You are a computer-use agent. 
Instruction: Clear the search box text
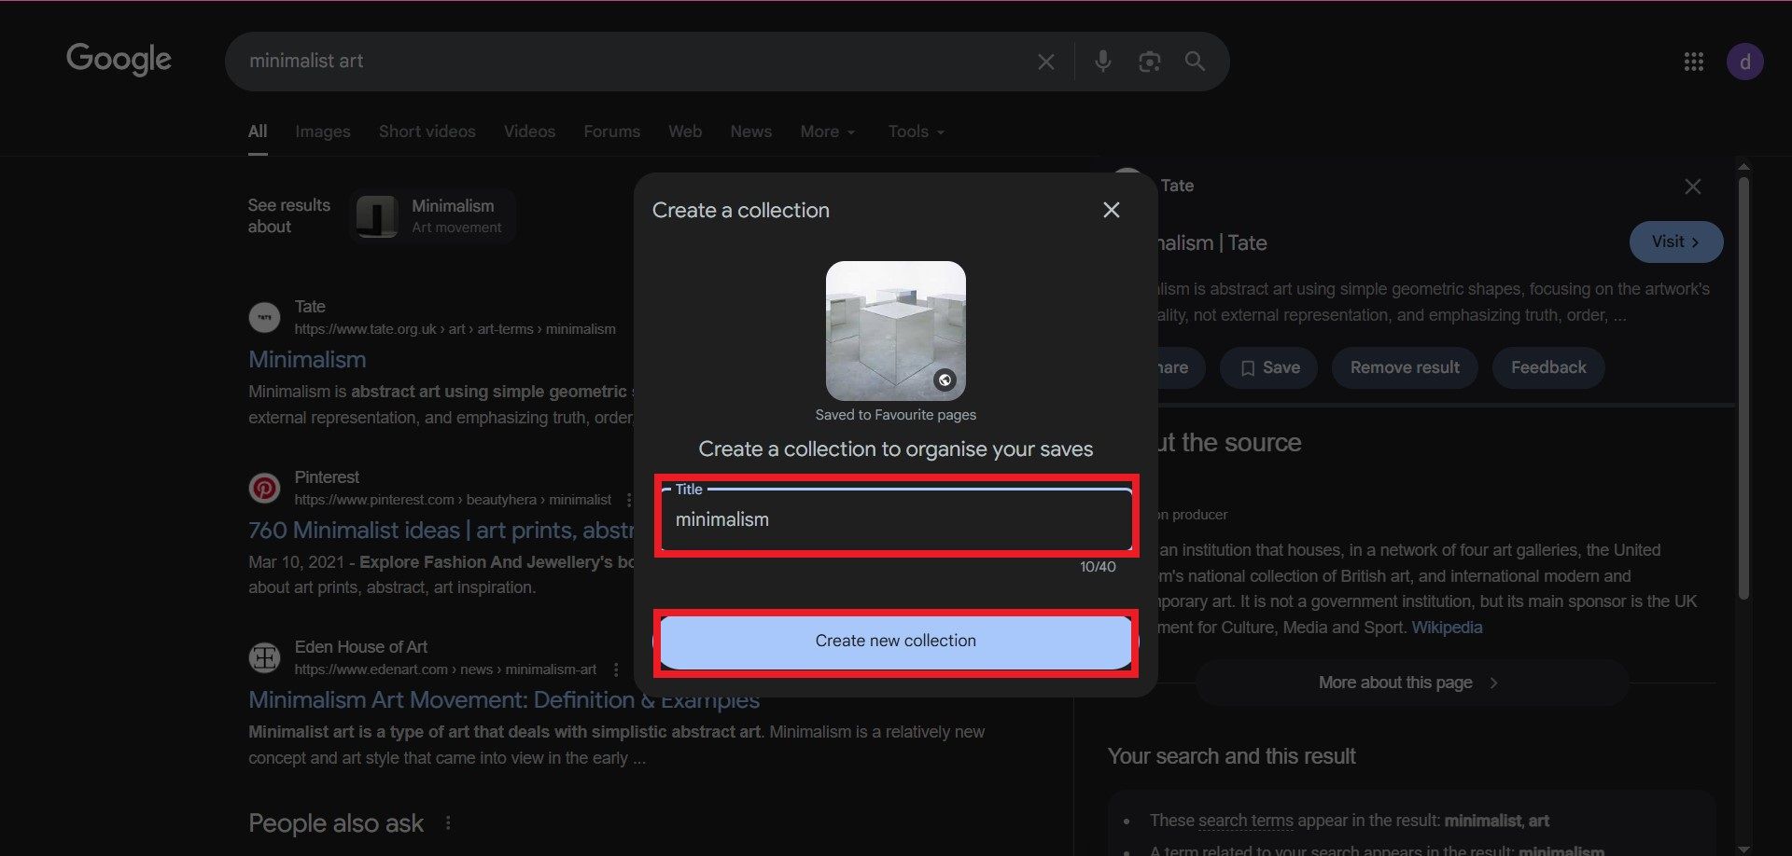(x=1045, y=62)
